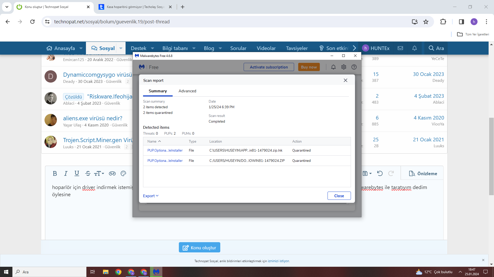Click the insert link icon
Viewport: 494px width, 277px height.
click(x=112, y=174)
